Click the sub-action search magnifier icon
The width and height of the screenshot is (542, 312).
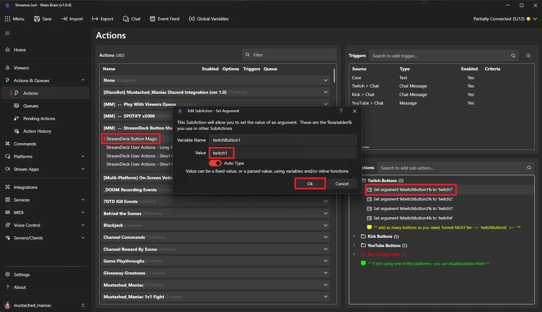[x=529, y=168]
